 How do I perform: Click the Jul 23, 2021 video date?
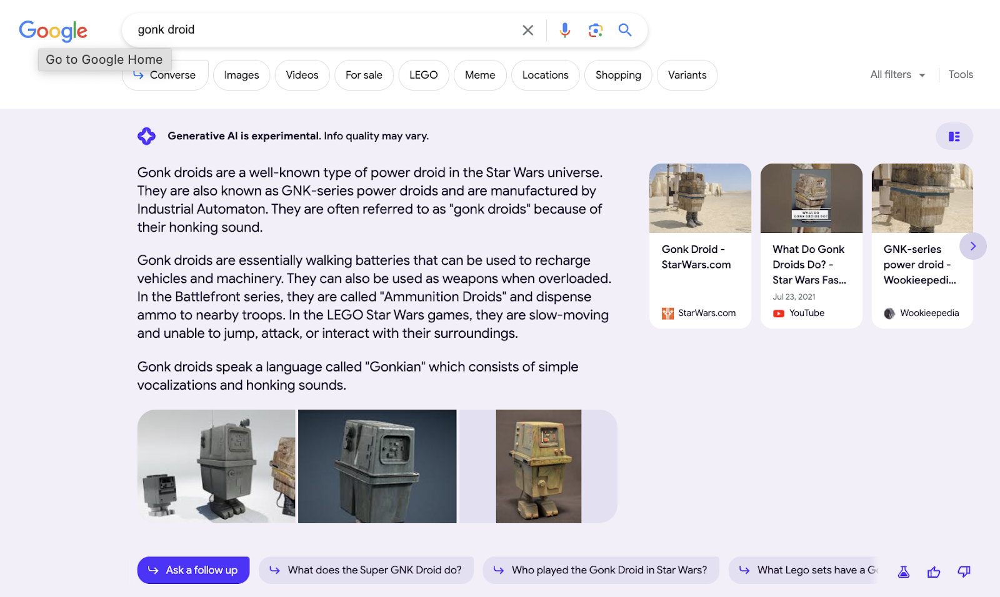794,297
